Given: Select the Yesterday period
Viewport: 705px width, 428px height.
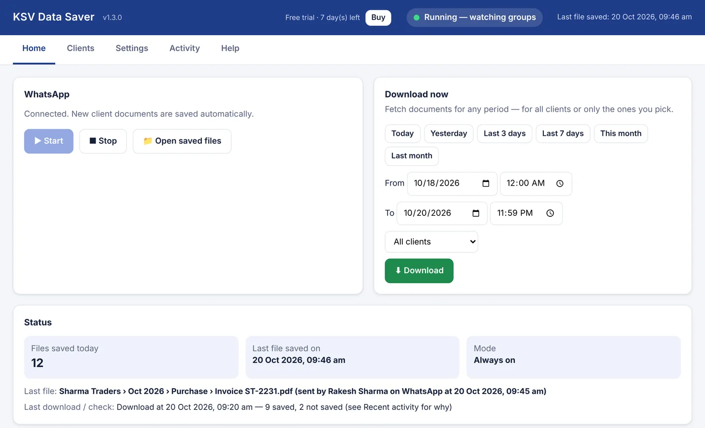Looking at the screenshot, I should pyautogui.click(x=449, y=134).
